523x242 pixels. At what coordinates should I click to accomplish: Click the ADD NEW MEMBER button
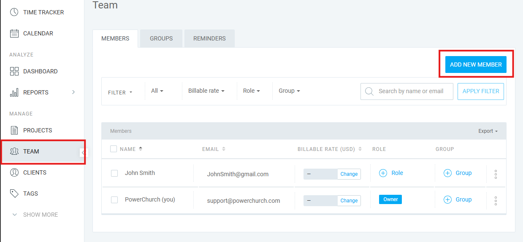[476, 65]
